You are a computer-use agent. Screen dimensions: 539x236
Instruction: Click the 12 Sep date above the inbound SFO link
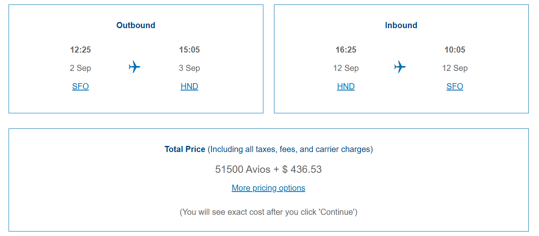(x=455, y=68)
